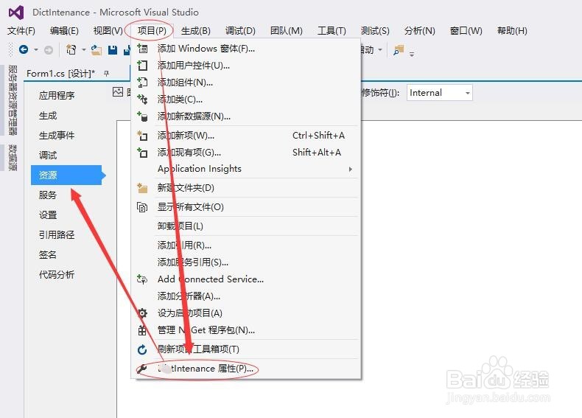This screenshot has height=418, width=582.
Task: Select the 资源 properties page
Action: [x=68, y=175]
